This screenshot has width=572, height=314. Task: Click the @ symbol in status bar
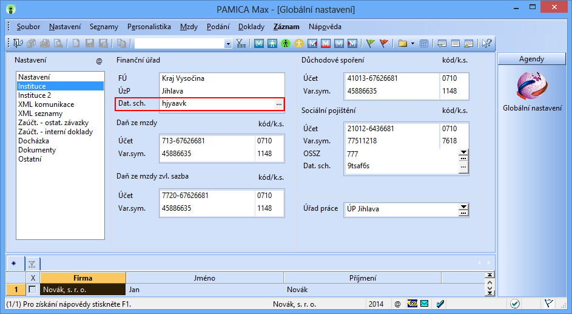point(398,304)
